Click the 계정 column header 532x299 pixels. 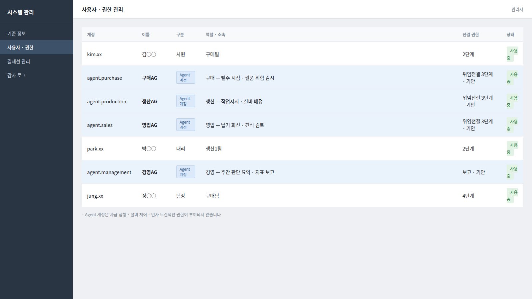(x=91, y=35)
